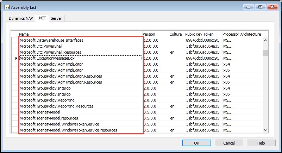The height and width of the screenshot is (153, 282).
Task: Click the Version column header
Action: point(156,34)
